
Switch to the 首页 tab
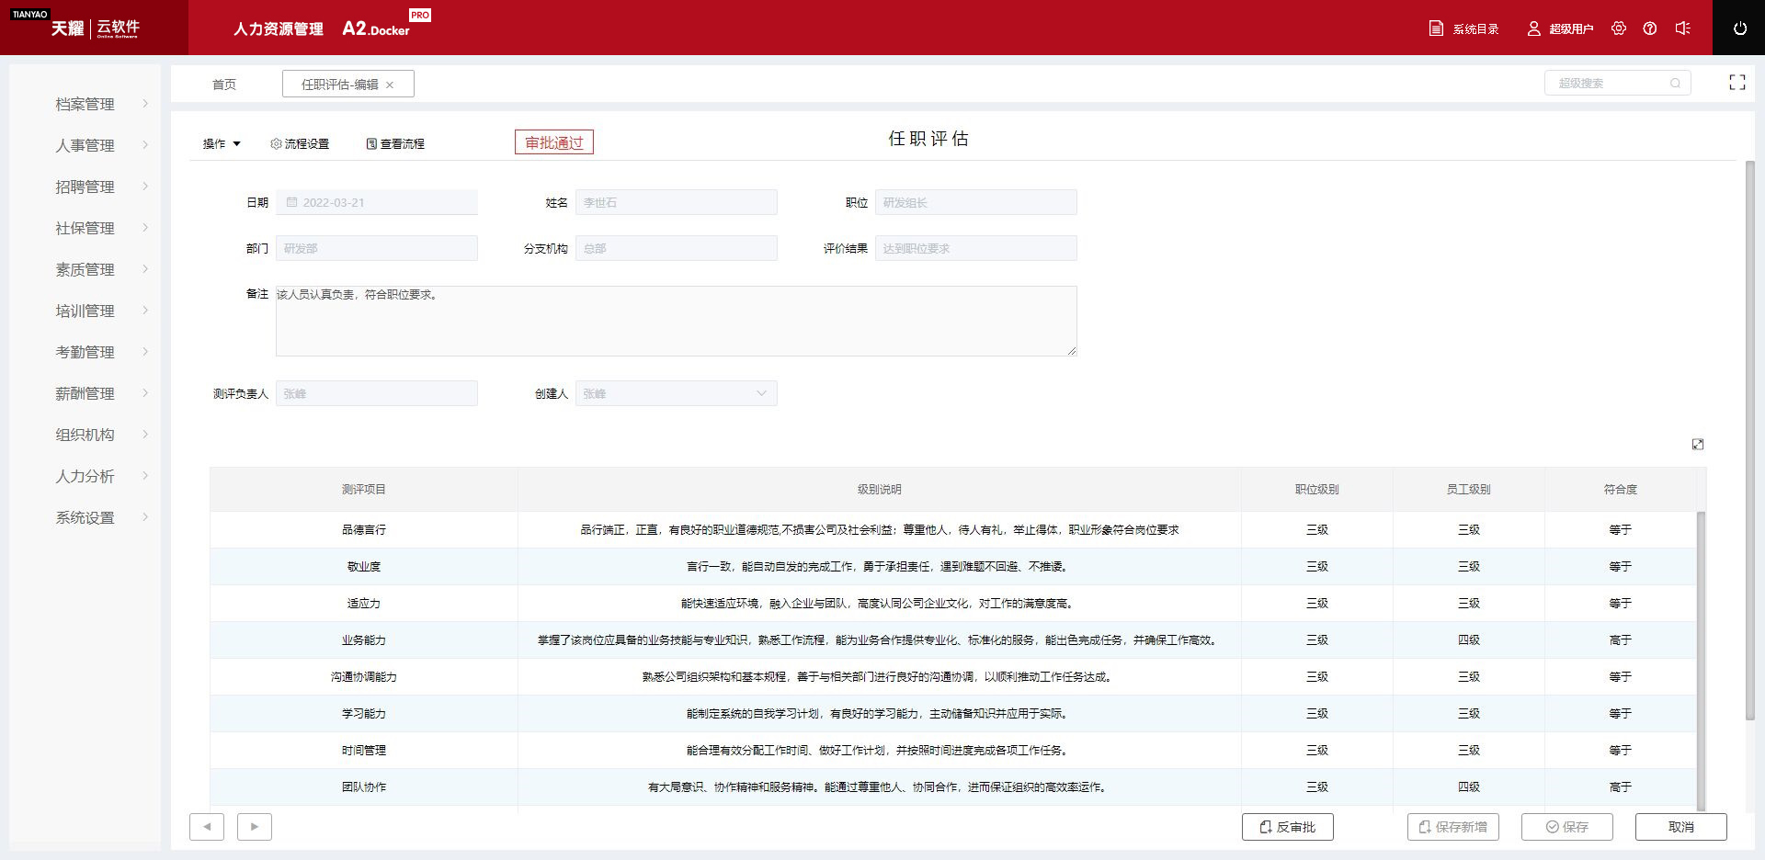[x=224, y=85]
